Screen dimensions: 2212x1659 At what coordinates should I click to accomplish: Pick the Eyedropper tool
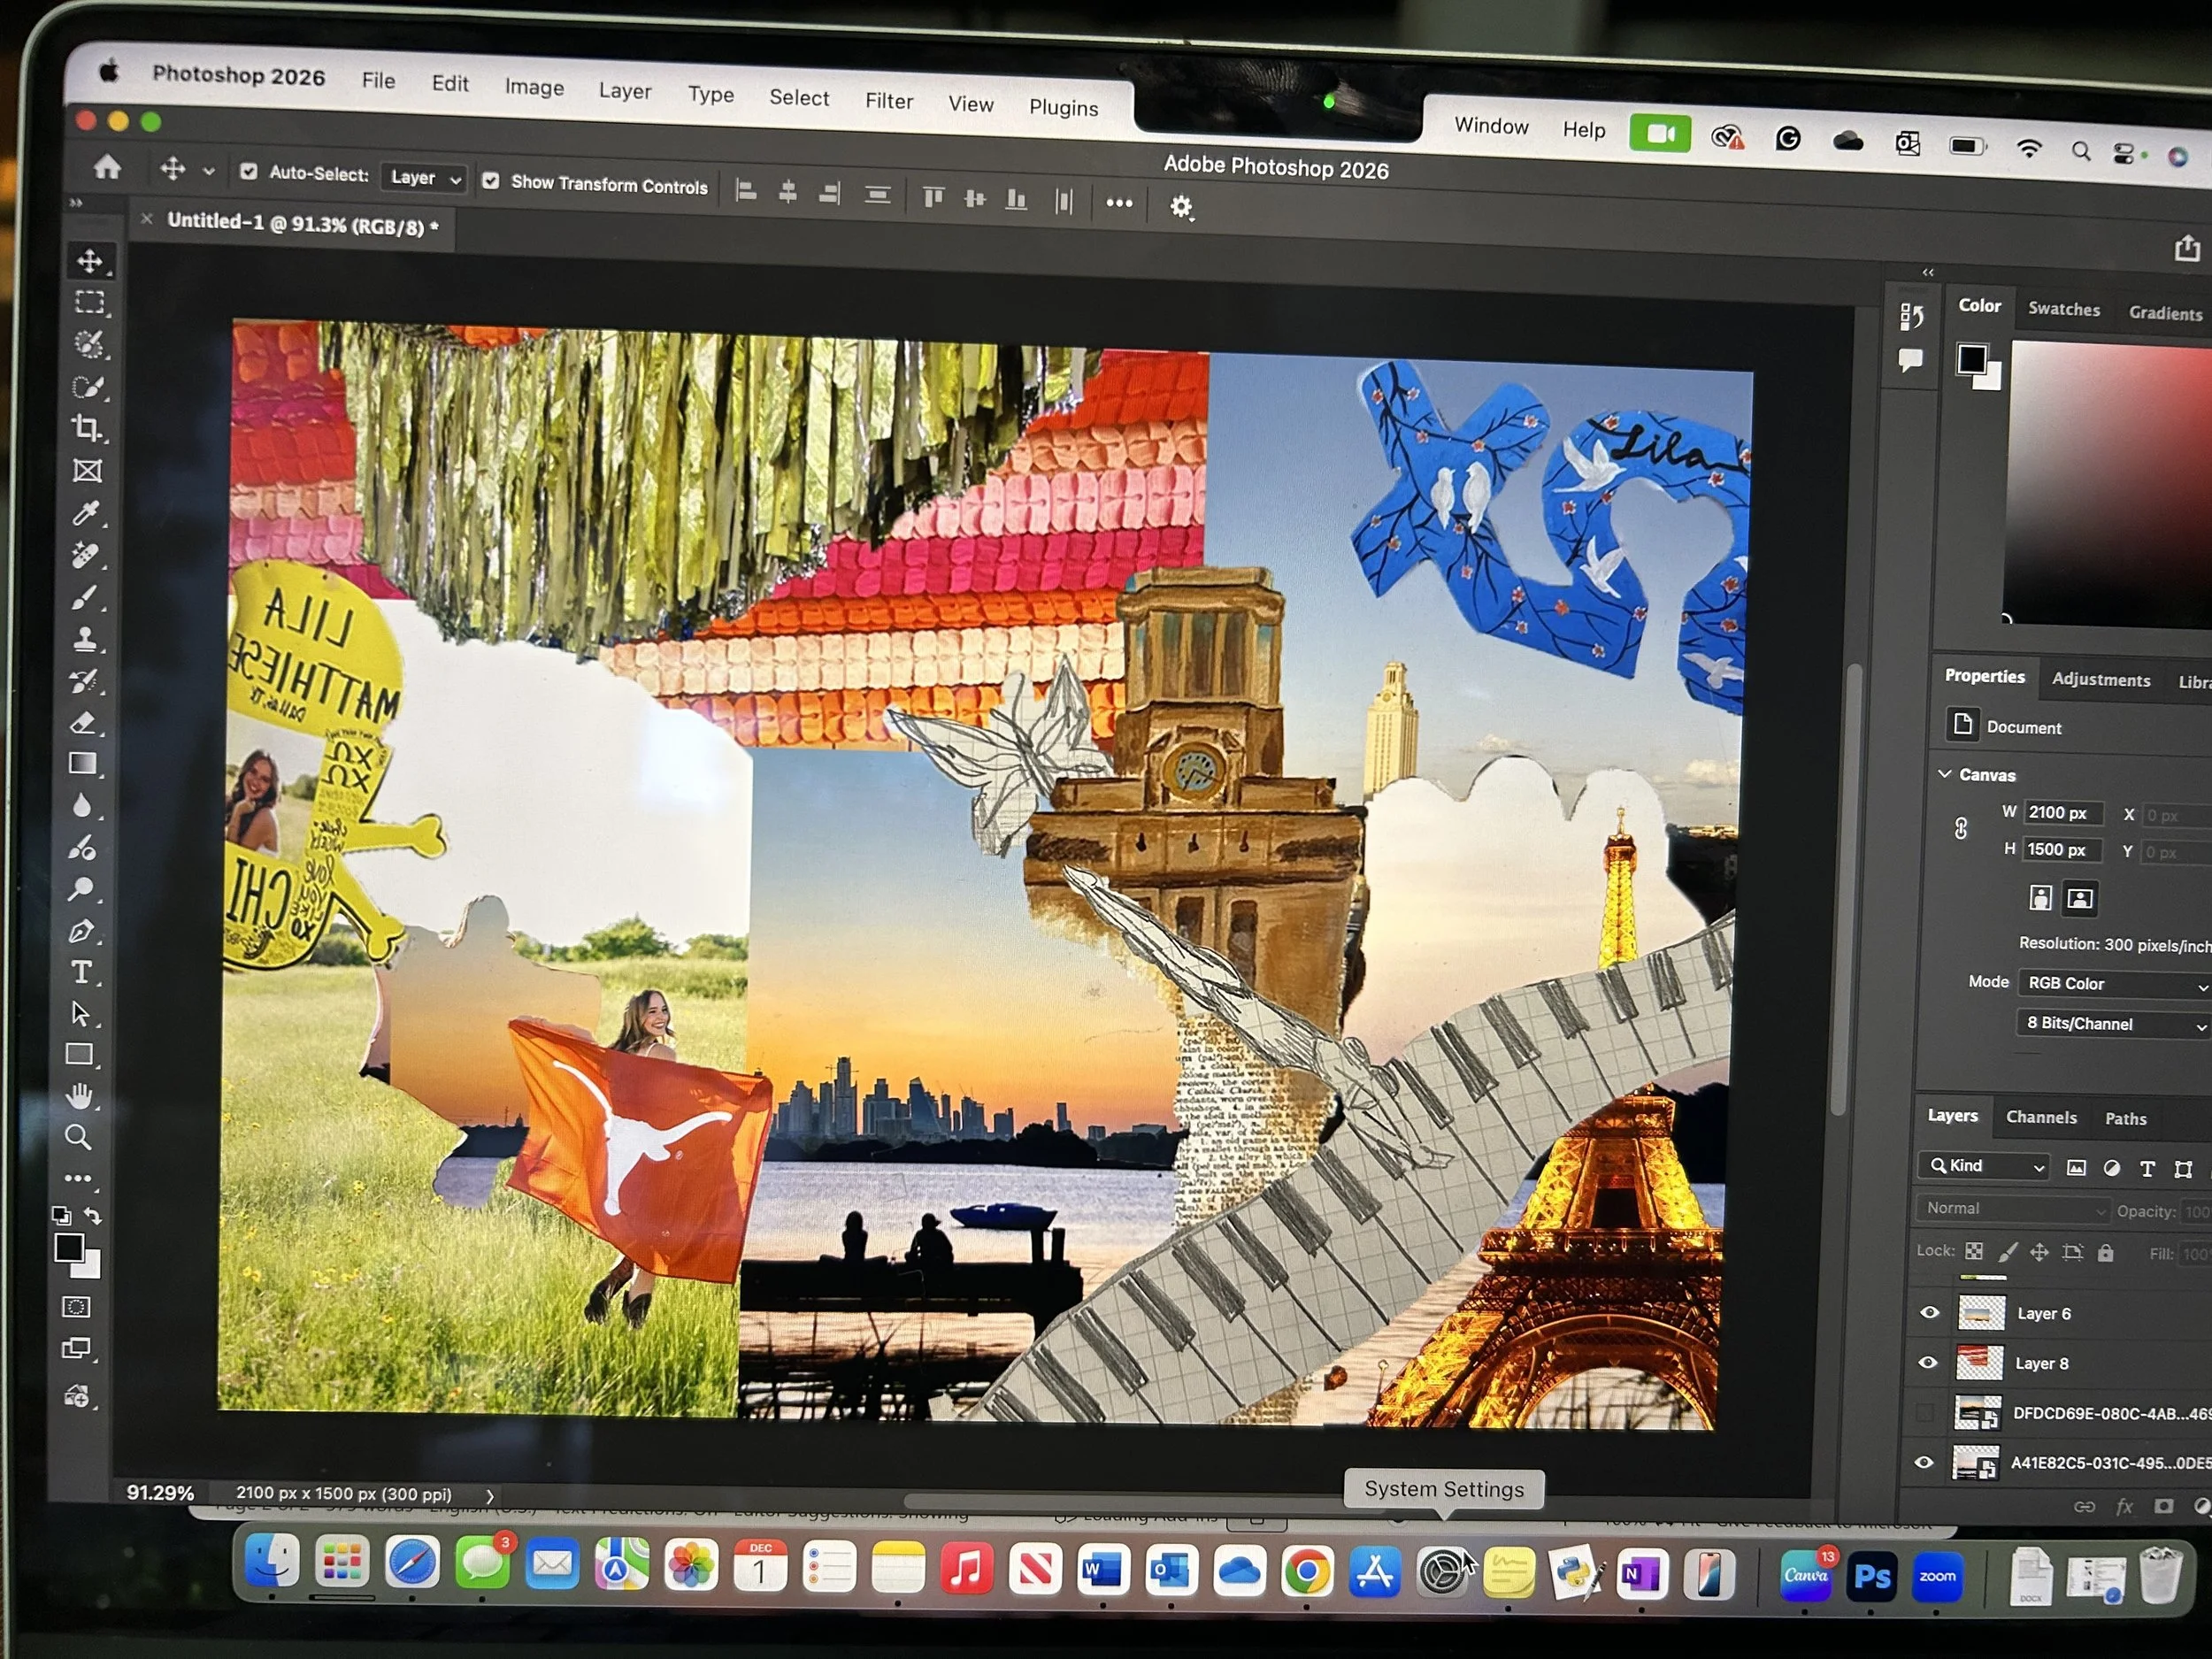[x=85, y=514]
